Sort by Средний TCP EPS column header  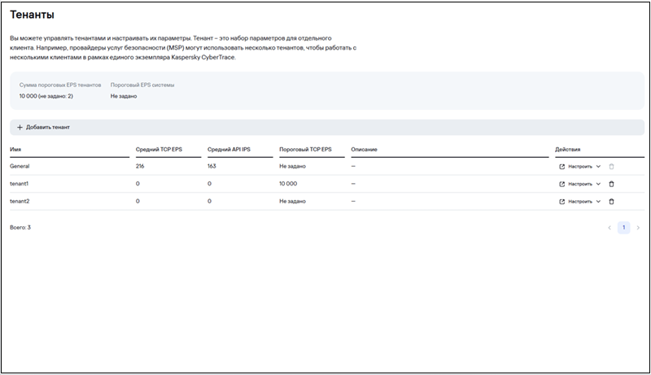[159, 150]
